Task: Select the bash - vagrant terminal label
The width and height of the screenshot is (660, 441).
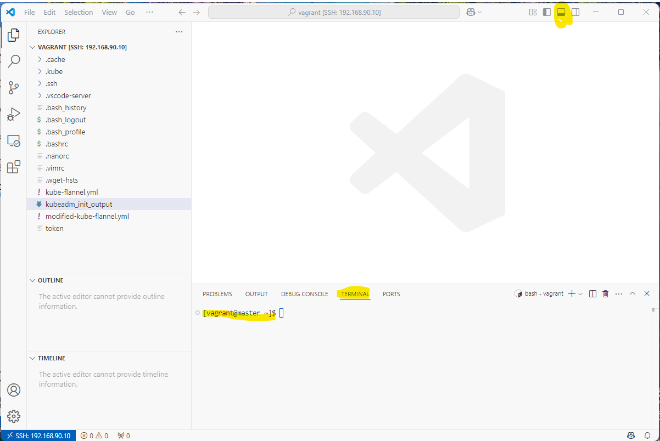Action: pos(539,294)
